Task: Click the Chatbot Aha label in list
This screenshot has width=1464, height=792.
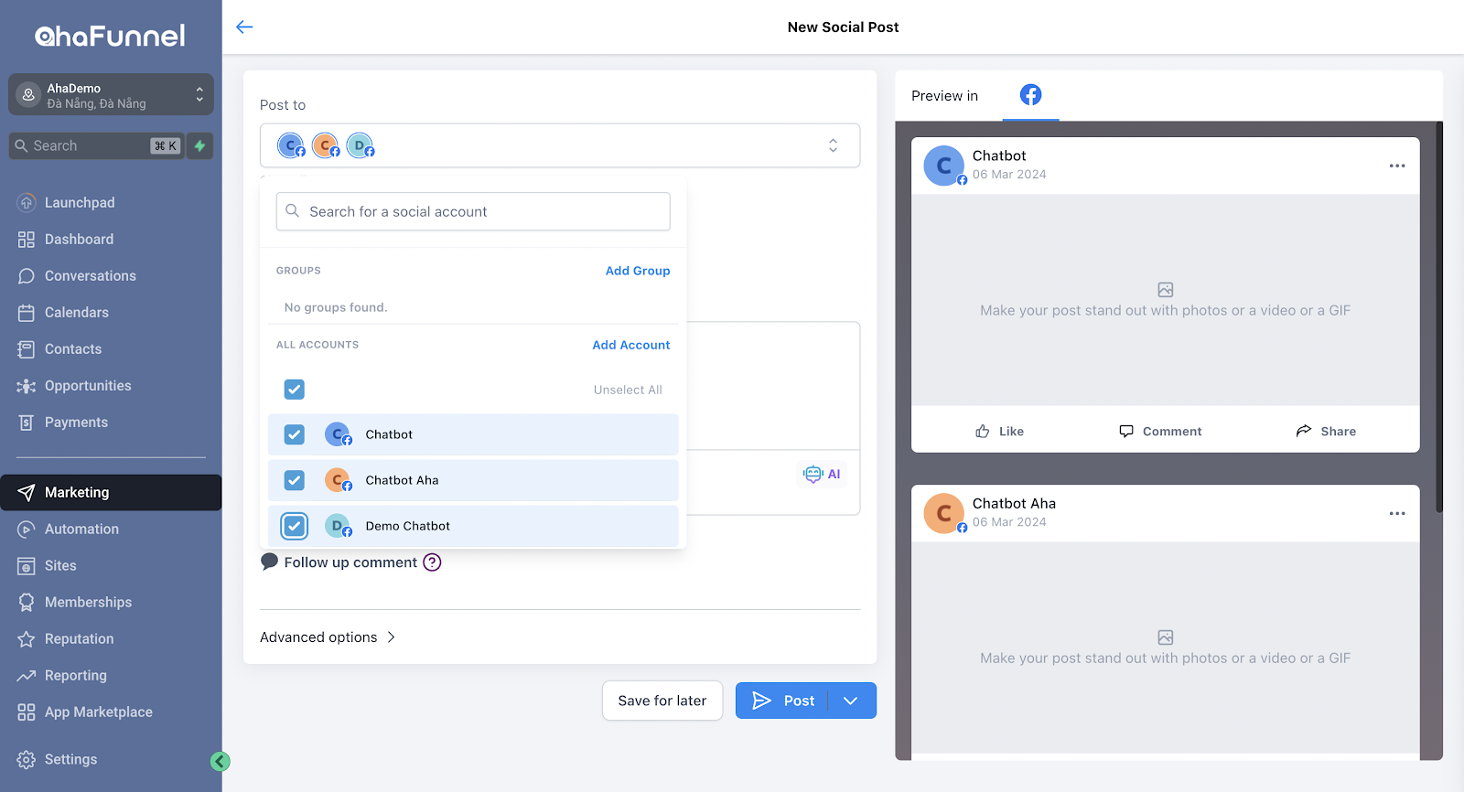Action: point(402,480)
